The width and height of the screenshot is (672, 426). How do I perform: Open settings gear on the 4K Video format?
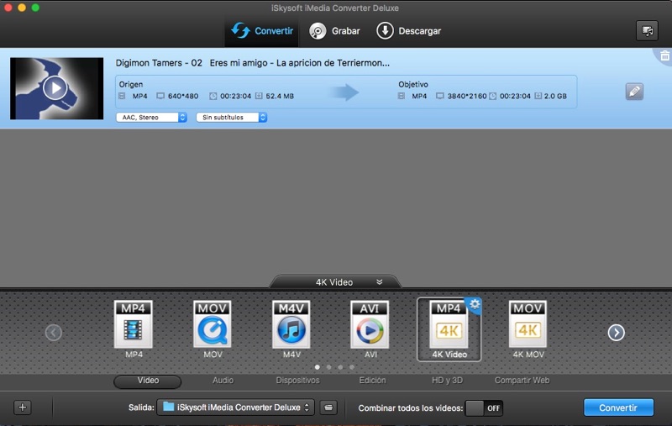tap(475, 304)
